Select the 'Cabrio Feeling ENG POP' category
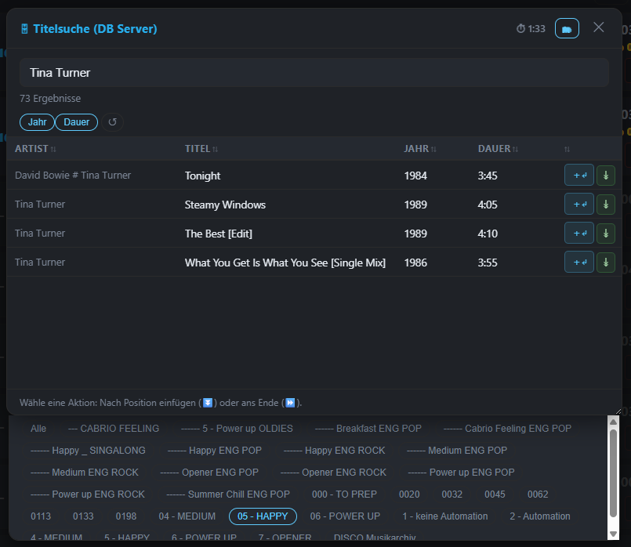Screen dimensions: 631x547 click(507, 429)
